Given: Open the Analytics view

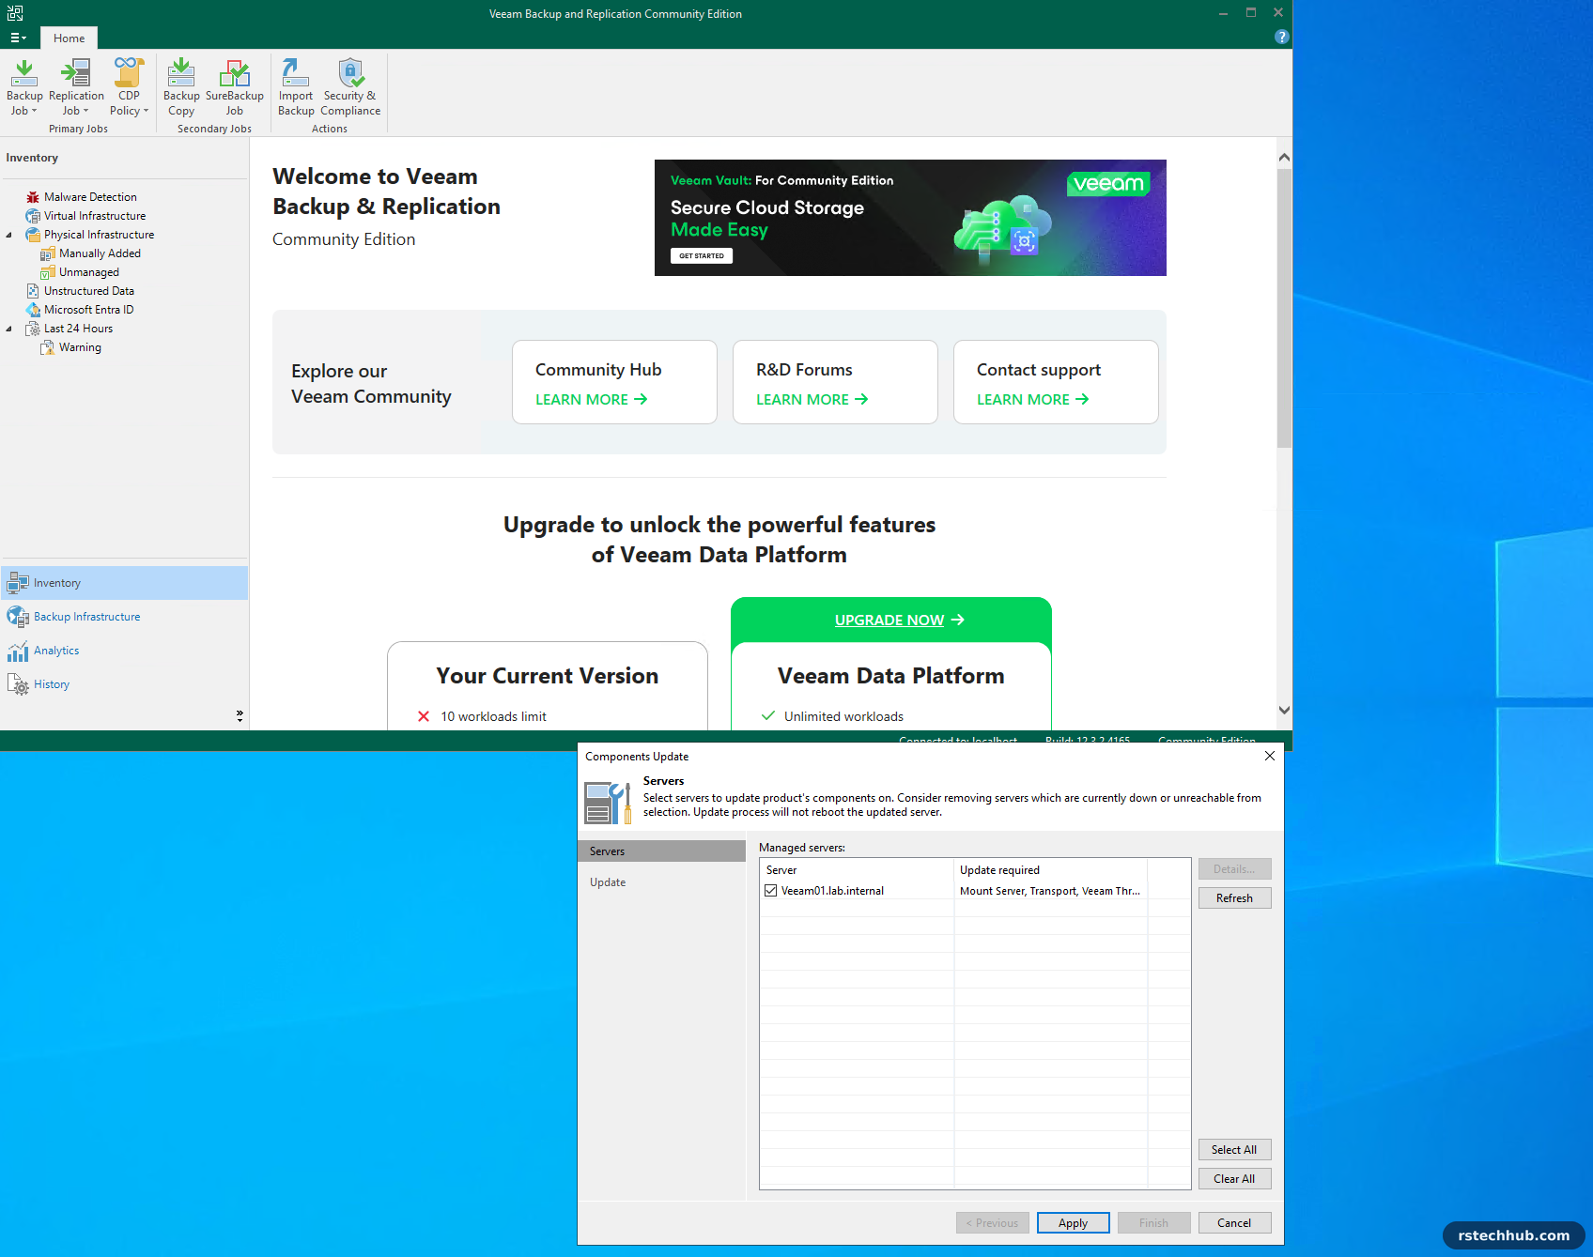Looking at the screenshot, I should point(124,651).
